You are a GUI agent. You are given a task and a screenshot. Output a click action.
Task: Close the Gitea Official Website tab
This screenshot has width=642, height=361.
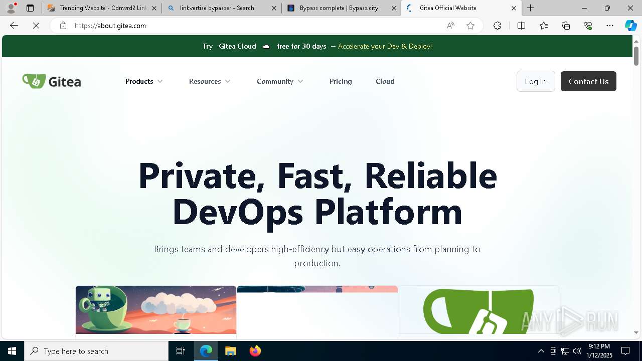tap(514, 8)
